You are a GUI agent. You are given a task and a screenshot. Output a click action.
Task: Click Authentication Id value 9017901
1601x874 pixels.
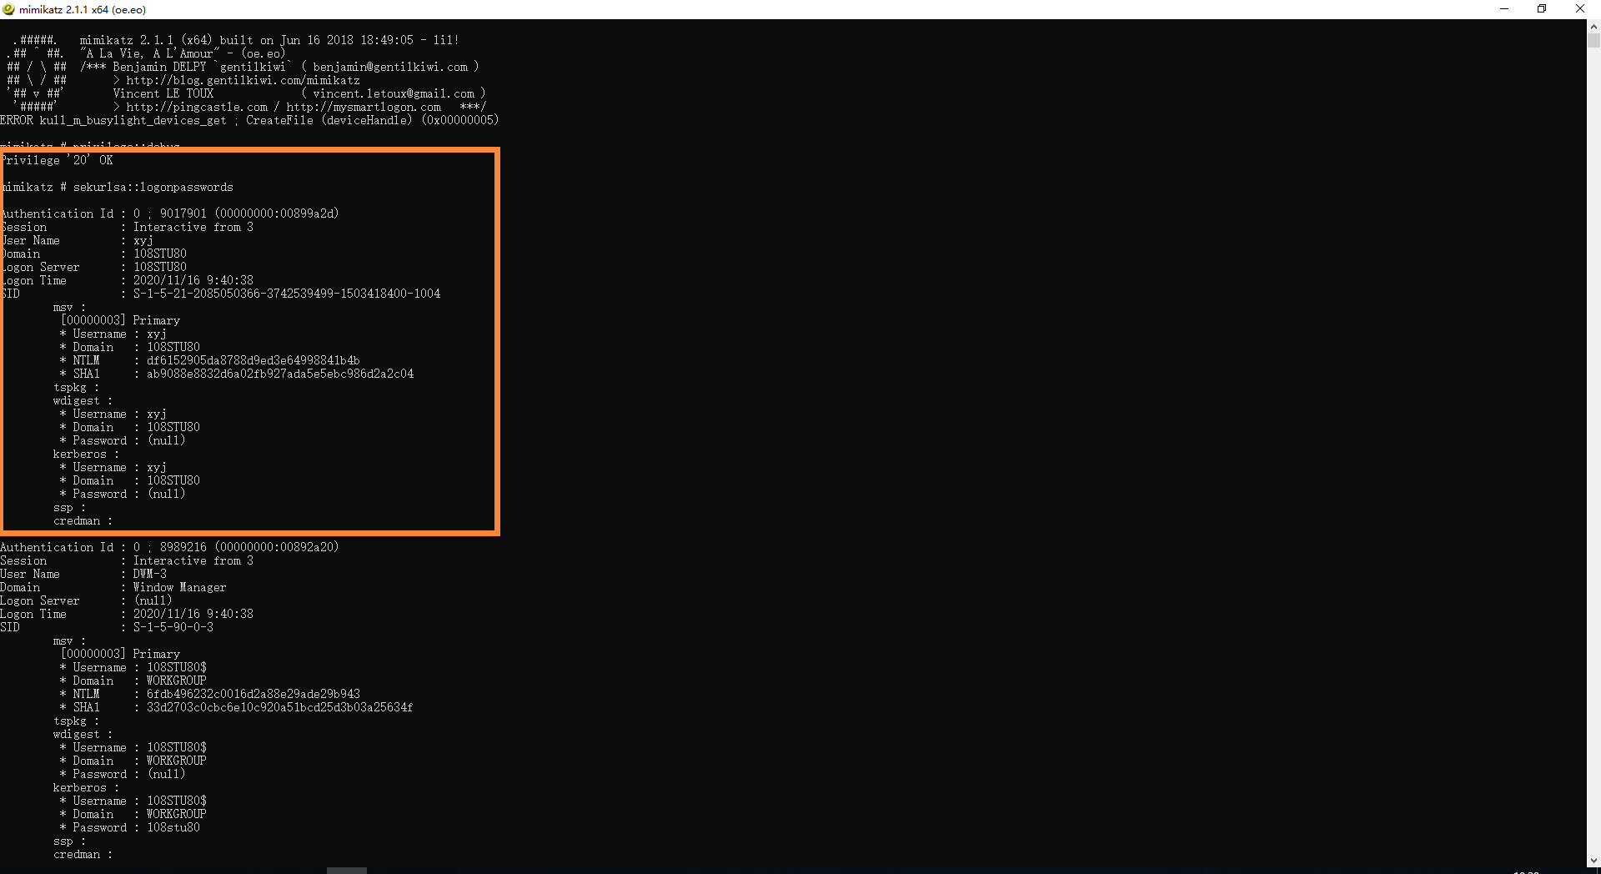(x=183, y=213)
